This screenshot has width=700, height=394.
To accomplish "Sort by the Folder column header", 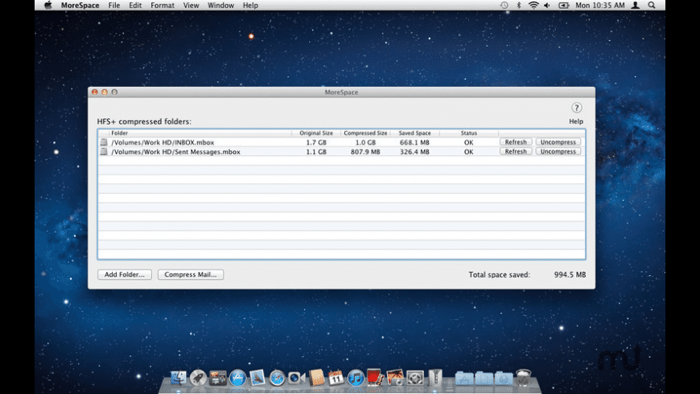I will (x=200, y=133).
